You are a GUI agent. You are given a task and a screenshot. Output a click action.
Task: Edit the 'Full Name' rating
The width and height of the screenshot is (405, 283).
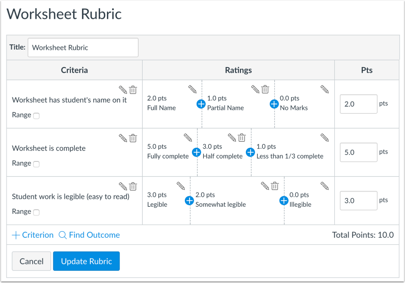click(x=192, y=89)
